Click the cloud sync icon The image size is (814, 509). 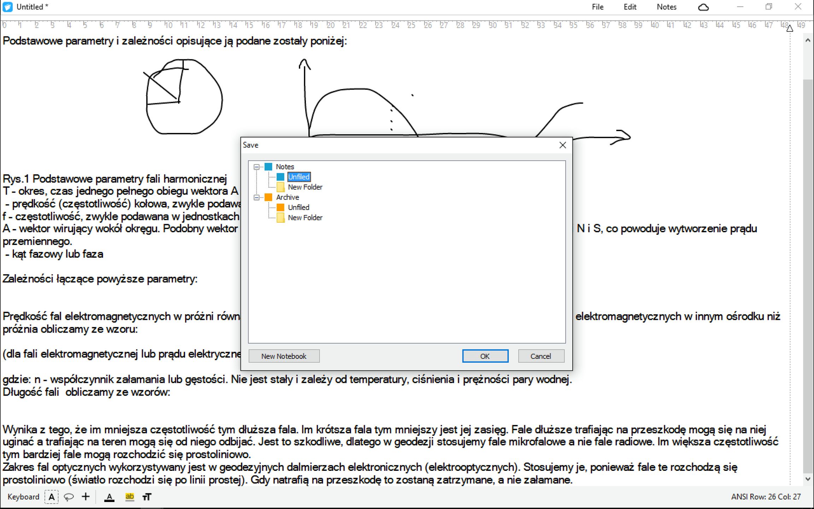(703, 7)
